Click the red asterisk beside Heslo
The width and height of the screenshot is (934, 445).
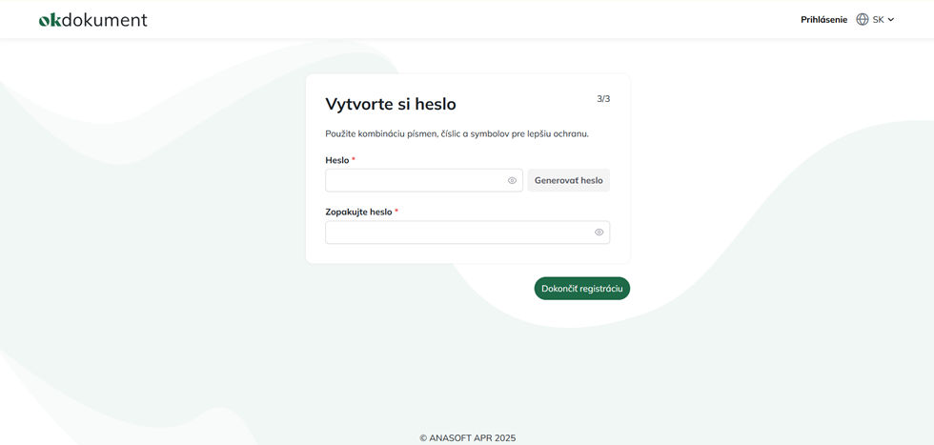tap(354, 160)
